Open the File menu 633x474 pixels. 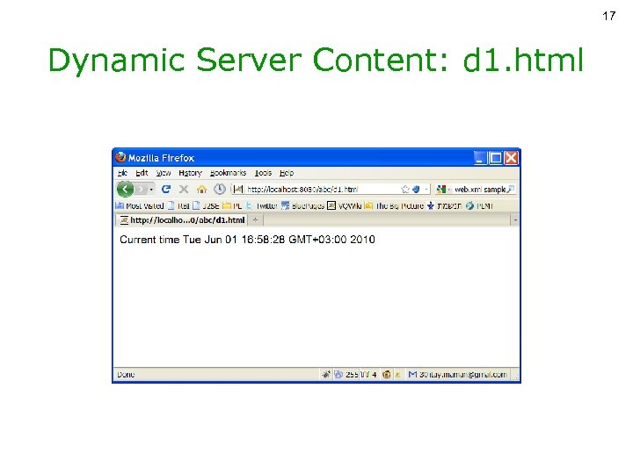click(123, 173)
